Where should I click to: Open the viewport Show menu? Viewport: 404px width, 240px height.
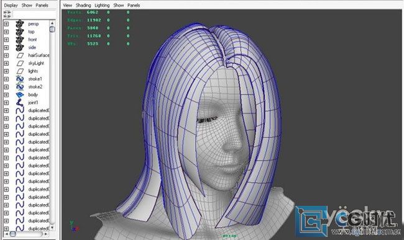coord(119,5)
